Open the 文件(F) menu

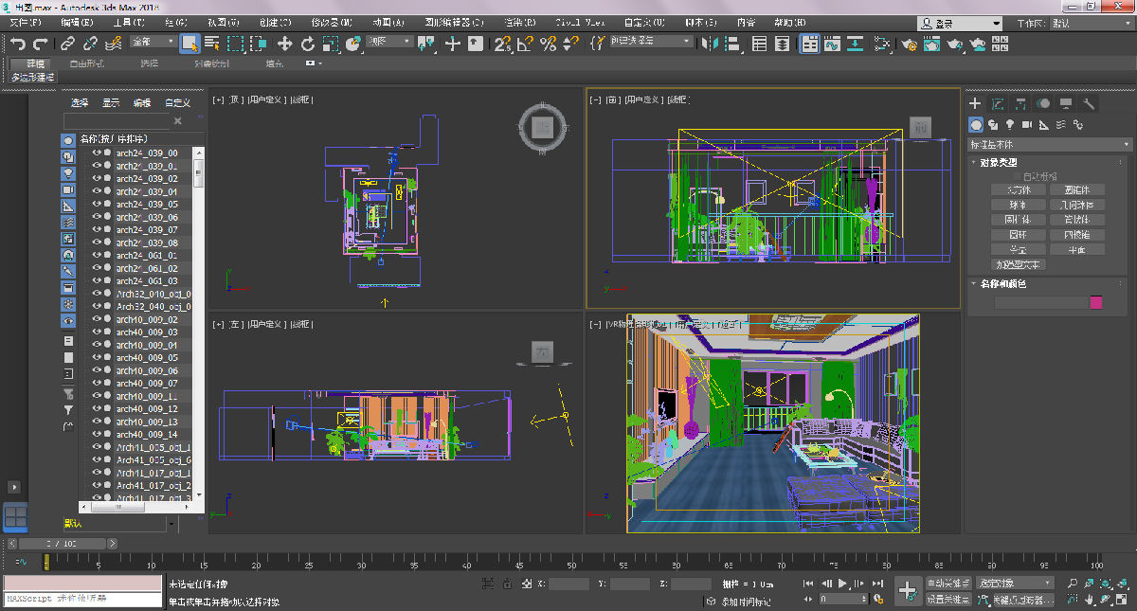(26, 22)
